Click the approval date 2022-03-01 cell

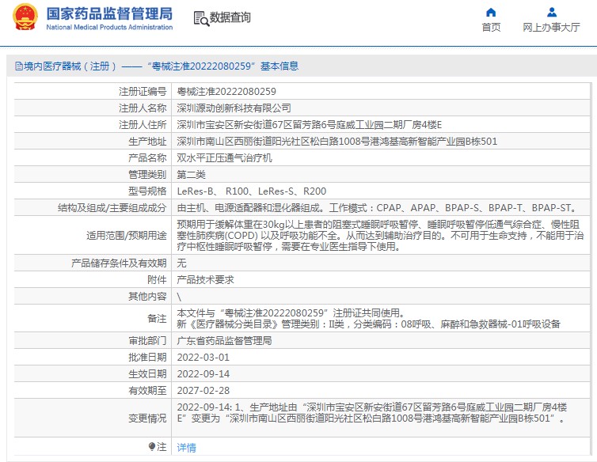pos(381,358)
